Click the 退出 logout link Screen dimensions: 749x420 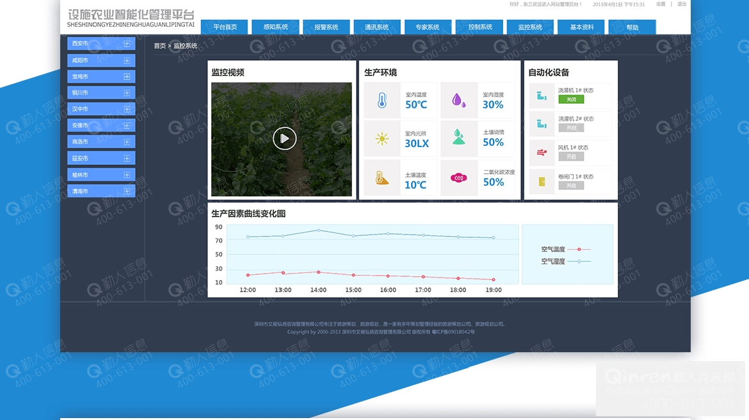click(x=682, y=4)
